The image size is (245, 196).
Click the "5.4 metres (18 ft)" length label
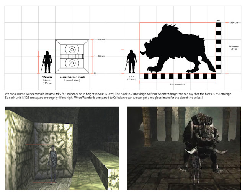pyautogui.click(x=178, y=84)
